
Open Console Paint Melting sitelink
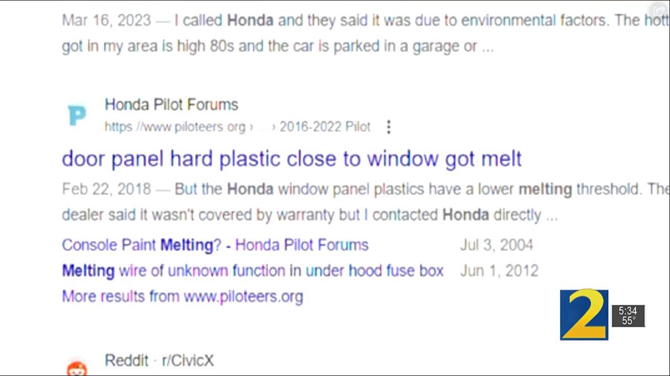coord(215,244)
